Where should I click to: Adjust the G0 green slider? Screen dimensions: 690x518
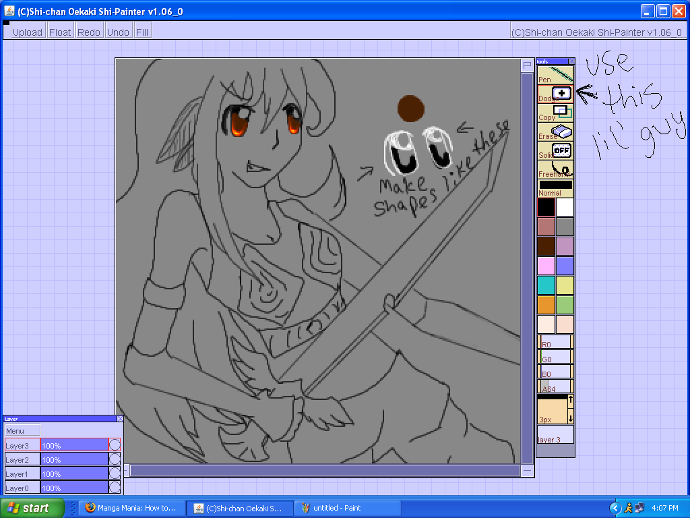(x=555, y=356)
